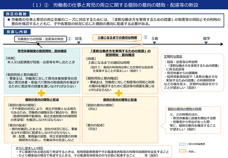Click the 出生 label on the timeline

(x=79, y=38)
